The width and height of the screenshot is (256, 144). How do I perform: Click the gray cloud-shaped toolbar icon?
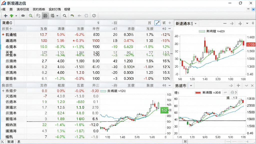pos(23,16)
